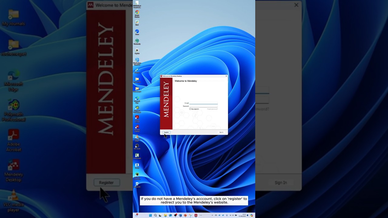This screenshot has height=218, width=388.
Task: Open Wondershare Filmora desktop icon
Action: click(137, 61)
